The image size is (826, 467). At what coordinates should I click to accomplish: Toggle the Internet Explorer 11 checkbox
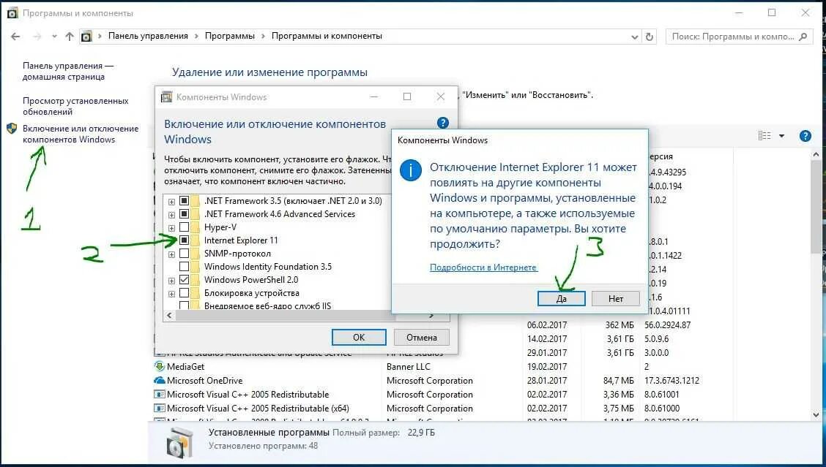coord(184,240)
